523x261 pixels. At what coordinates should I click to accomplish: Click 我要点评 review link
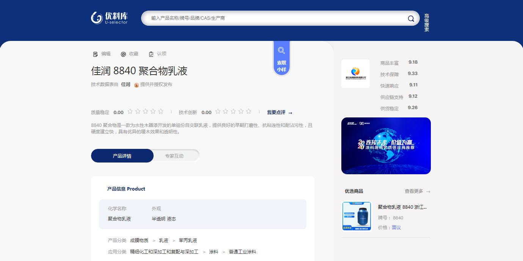tap(280, 113)
